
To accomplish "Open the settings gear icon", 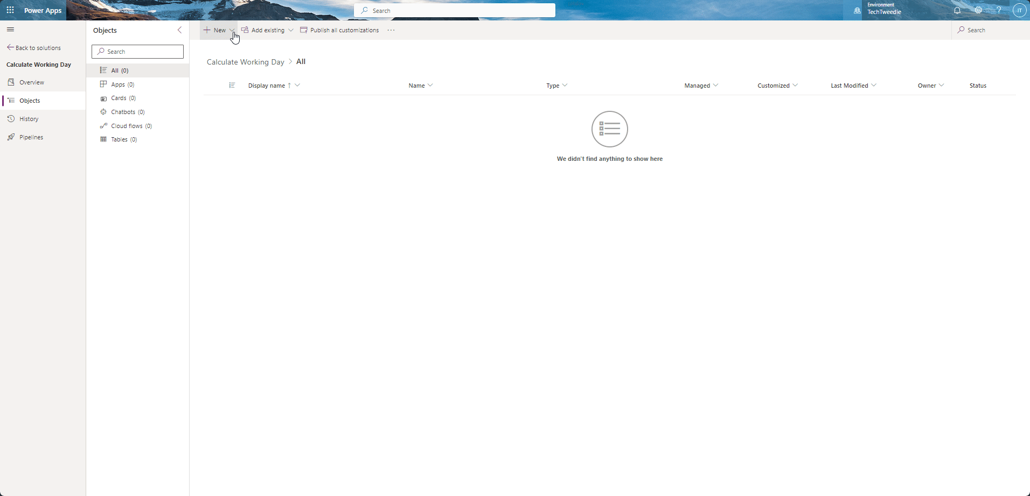I will 978,10.
